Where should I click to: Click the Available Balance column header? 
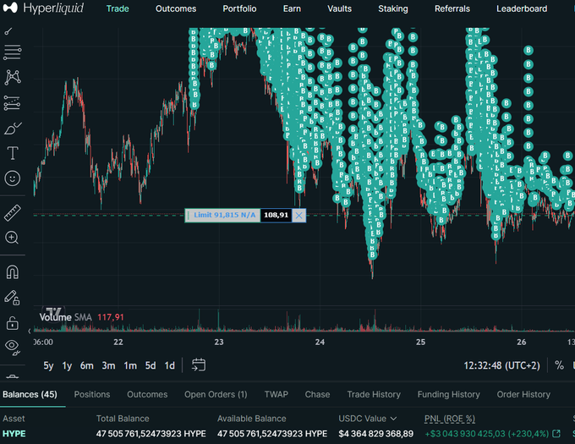252,419
